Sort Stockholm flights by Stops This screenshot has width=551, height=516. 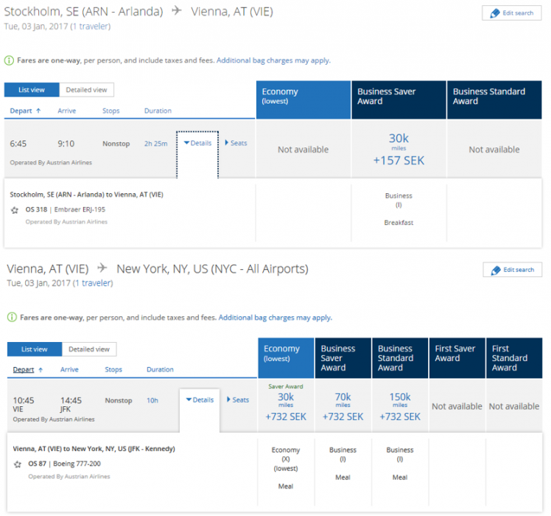coord(111,111)
